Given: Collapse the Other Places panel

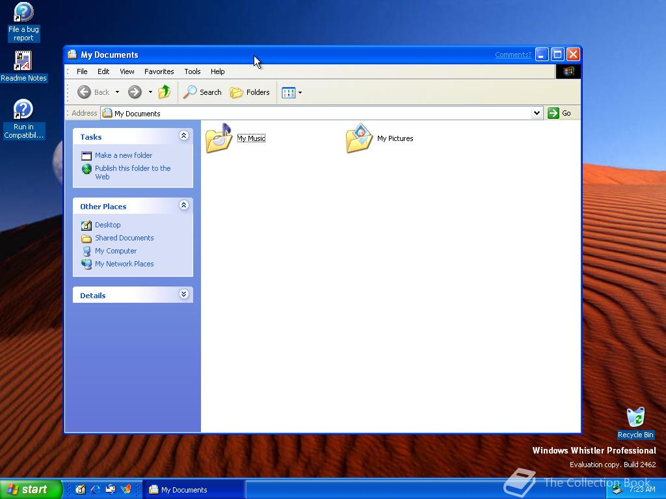Looking at the screenshot, I should pyautogui.click(x=184, y=205).
